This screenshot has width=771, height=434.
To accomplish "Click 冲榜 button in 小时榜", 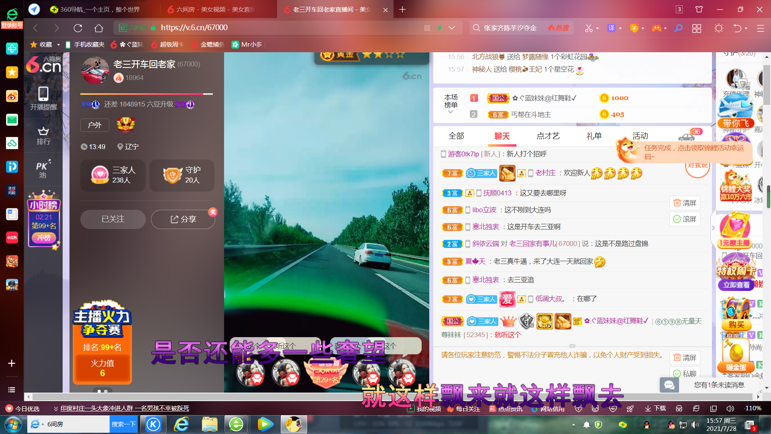I will [x=44, y=237].
